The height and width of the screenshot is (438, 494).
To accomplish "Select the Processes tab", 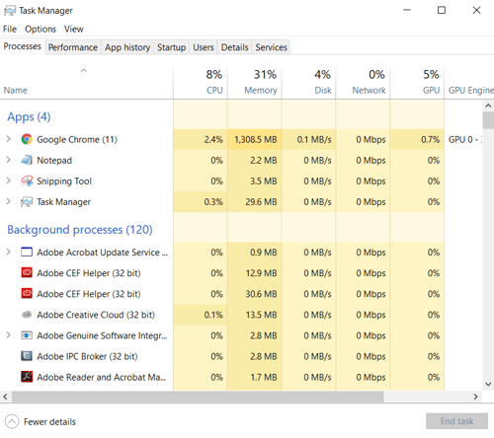I will pyautogui.click(x=23, y=46).
